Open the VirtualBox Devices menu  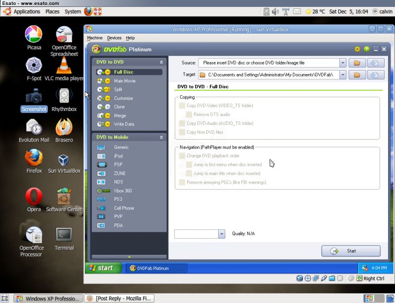114,38
